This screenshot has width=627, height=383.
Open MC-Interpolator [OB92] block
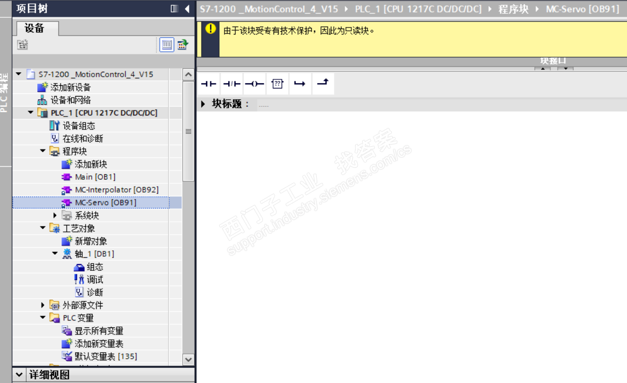[x=117, y=189]
